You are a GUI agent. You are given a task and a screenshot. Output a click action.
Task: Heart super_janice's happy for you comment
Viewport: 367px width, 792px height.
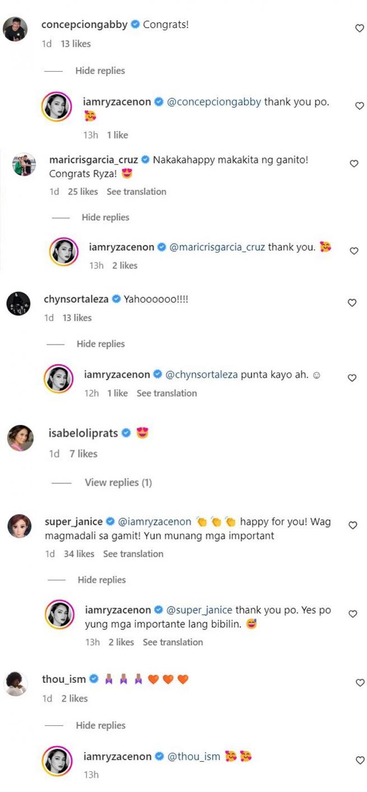coord(353,526)
